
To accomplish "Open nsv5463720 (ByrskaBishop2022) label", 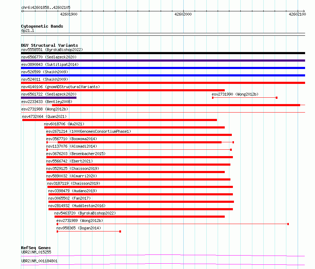I will tap(85, 213).
